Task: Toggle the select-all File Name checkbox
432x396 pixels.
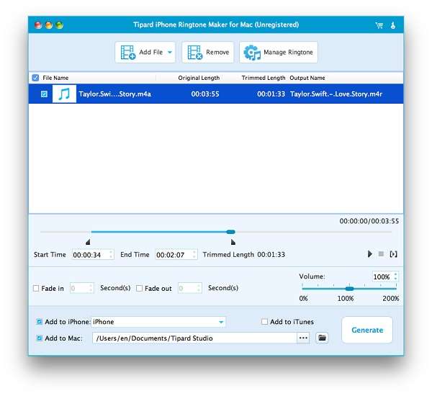Action: click(35, 78)
